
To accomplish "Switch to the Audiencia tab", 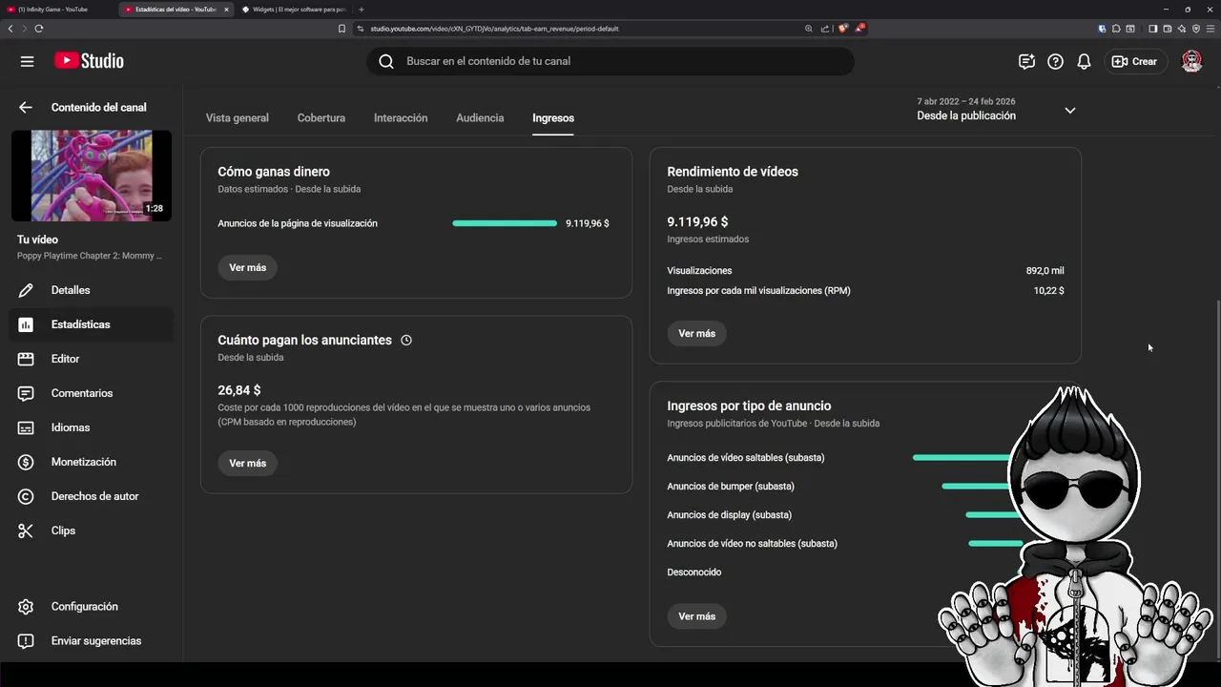I will click(x=480, y=118).
